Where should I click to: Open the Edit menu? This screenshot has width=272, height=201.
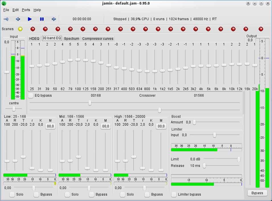15,10
